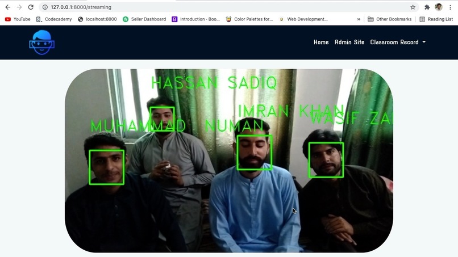Open the YouTube bookmark

pos(18,19)
